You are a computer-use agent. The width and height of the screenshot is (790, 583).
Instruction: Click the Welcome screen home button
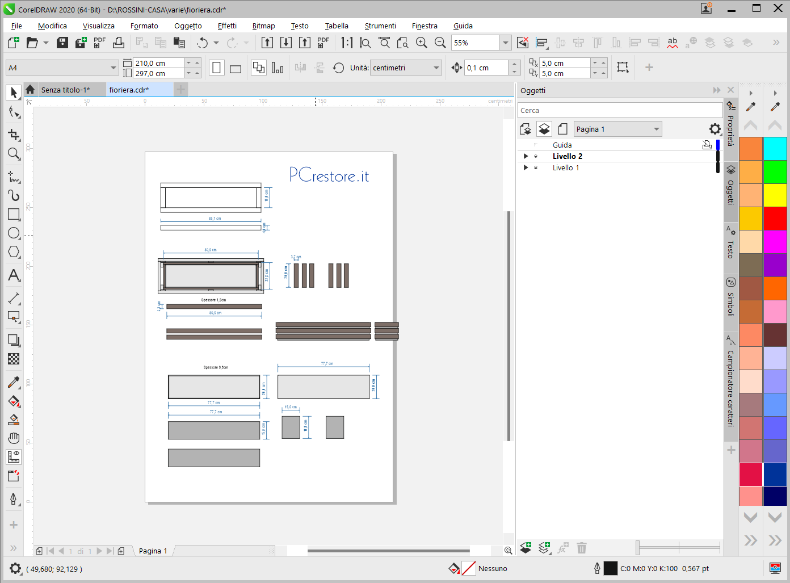[30, 90]
